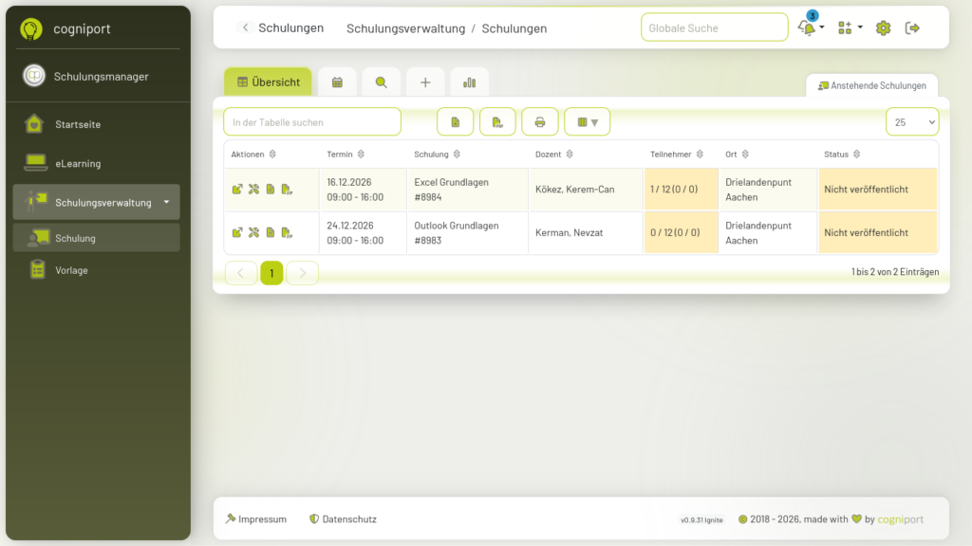This screenshot has width=972, height=546.
Task: Download ZIP icon in Outlook Grundlagen row
Action: tap(287, 232)
